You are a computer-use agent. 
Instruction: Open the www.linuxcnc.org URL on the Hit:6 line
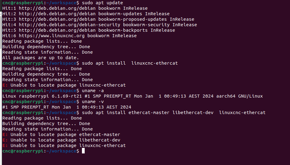tap(51, 36)
